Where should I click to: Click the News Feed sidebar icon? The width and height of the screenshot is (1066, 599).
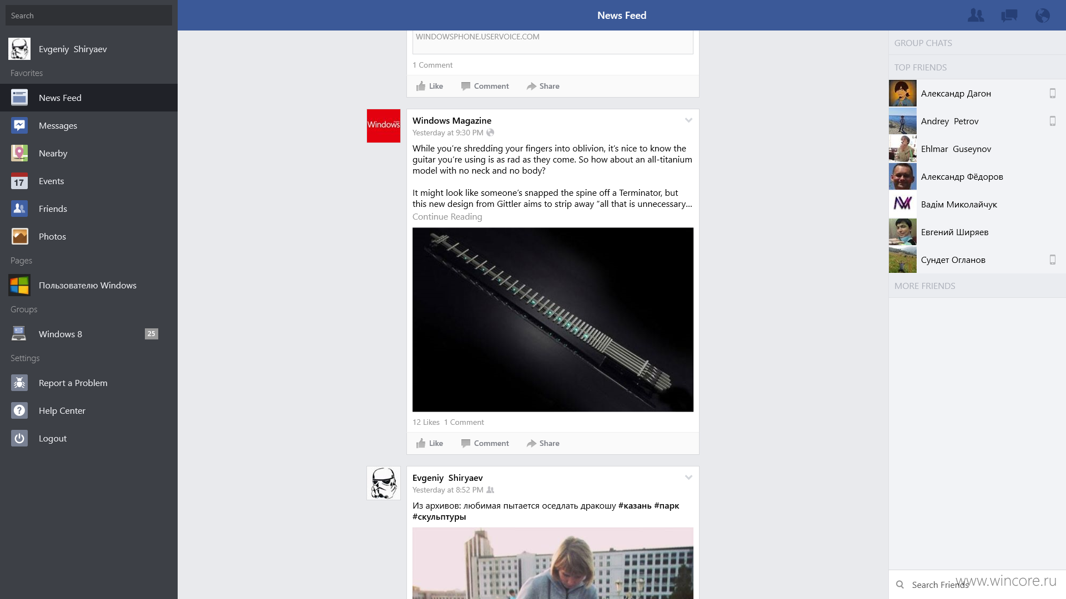(x=19, y=98)
